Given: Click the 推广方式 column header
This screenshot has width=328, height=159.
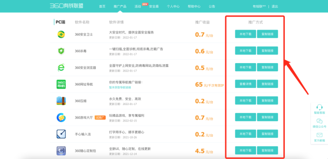Looking at the screenshot, I should 255,22.
